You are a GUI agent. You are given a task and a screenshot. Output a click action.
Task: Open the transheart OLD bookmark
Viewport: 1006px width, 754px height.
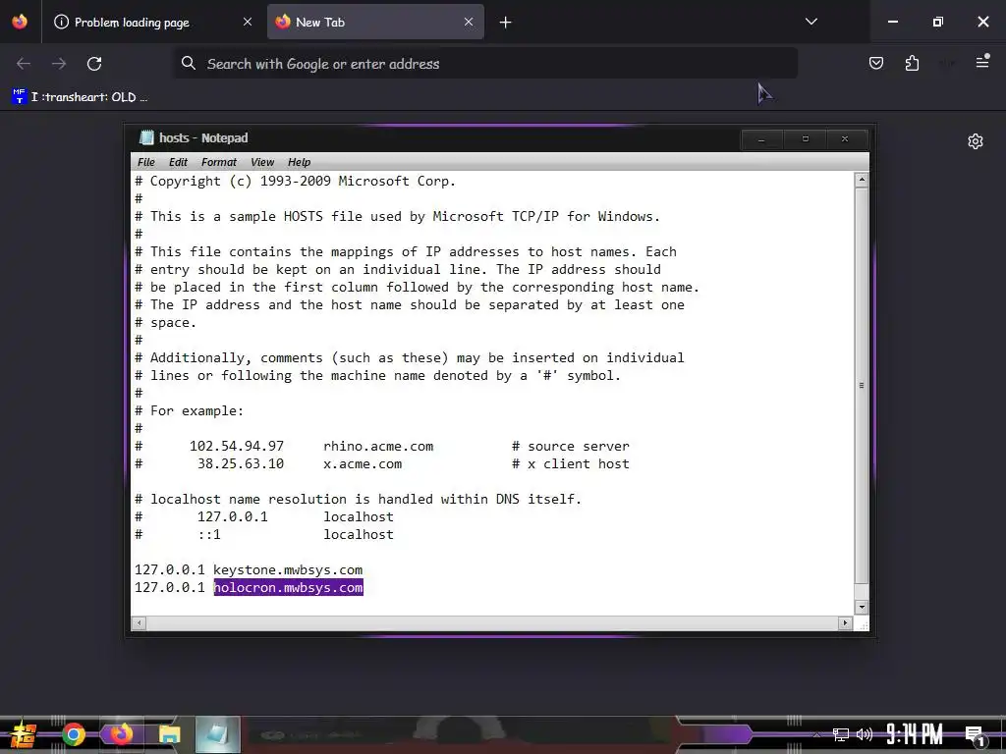pyautogui.click(x=80, y=97)
